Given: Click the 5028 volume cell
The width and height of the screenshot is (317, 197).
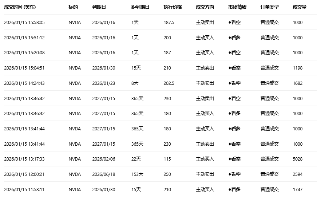Looking at the screenshot, I should pos(298,159).
